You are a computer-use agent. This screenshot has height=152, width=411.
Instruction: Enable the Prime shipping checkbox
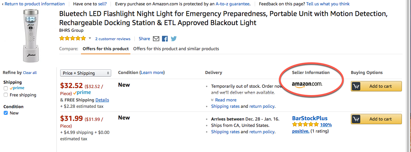pos(6,88)
